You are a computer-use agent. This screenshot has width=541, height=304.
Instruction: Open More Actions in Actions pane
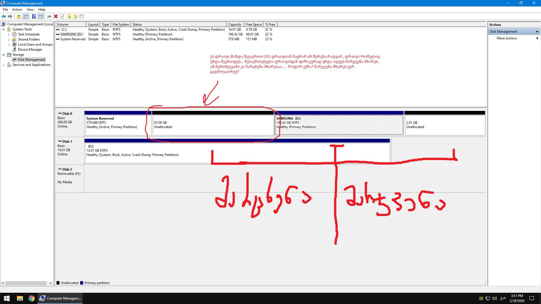(x=507, y=38)
